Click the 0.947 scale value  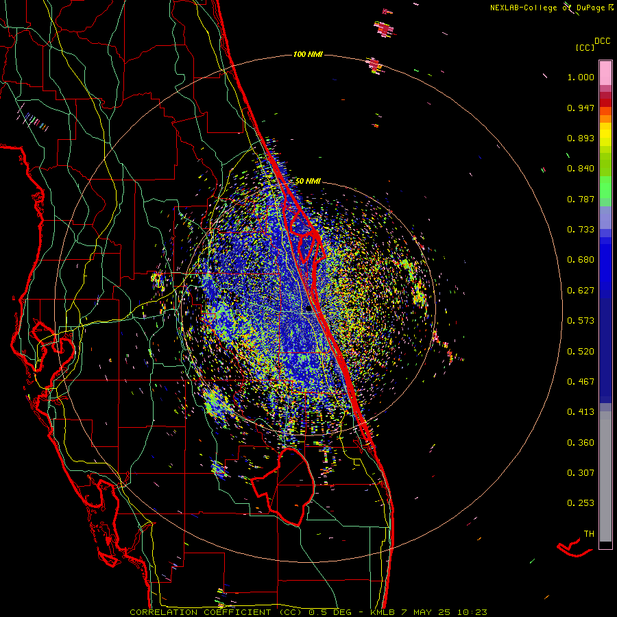click(x=581, y=108)
